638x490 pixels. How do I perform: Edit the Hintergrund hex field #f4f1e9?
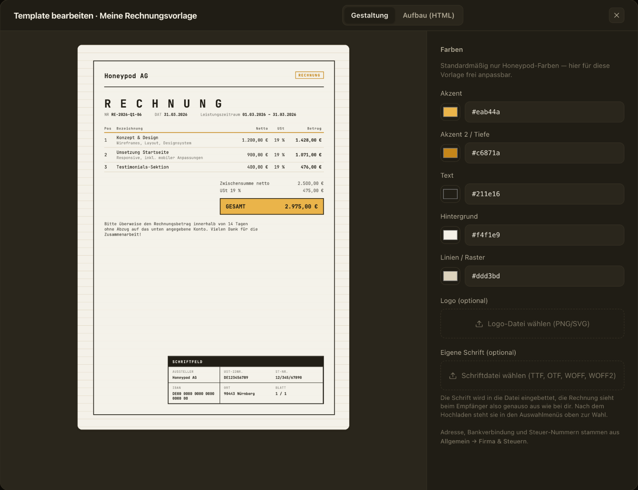pyautogui.click(x=544, y=235)
